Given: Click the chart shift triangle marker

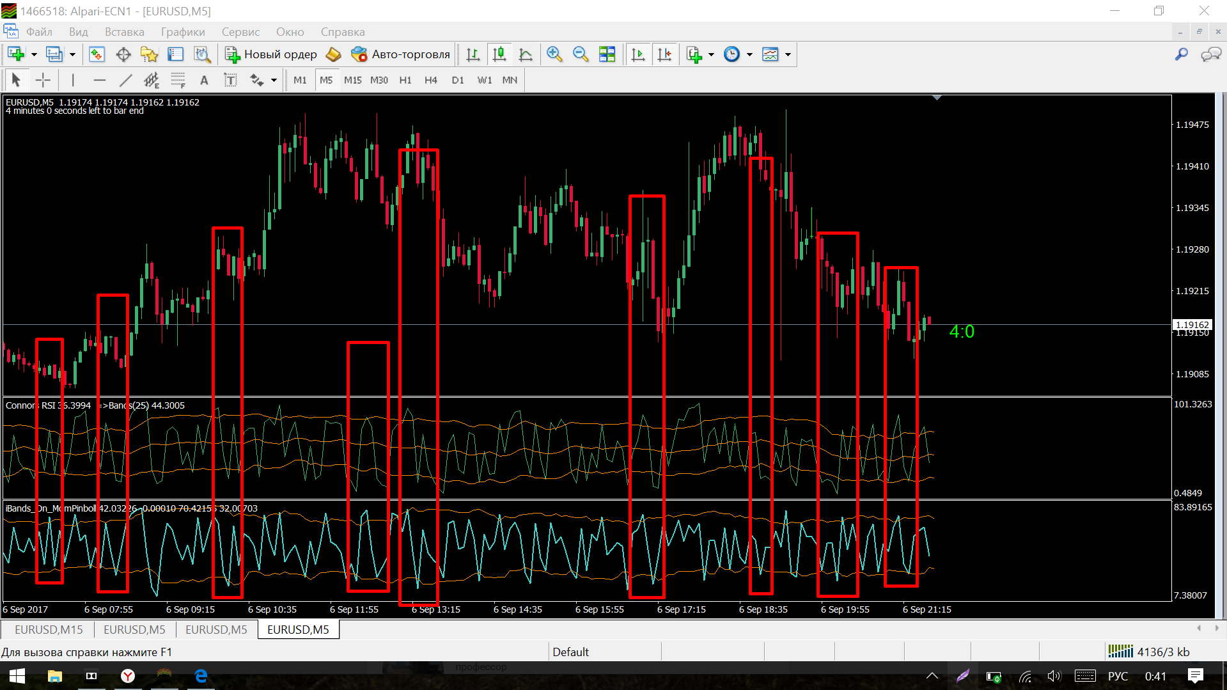Looking at the screenshot, I should (x=937, y=98).
